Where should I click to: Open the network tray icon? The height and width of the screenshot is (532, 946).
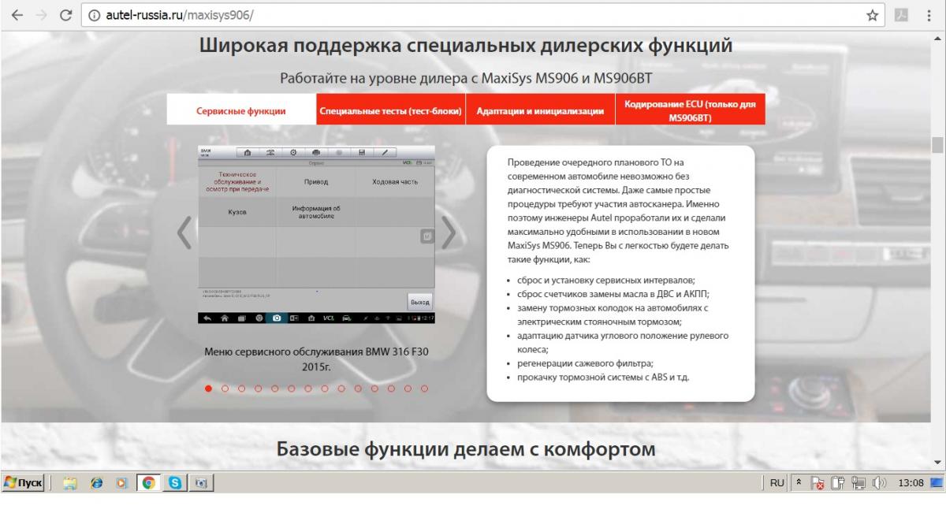(x=859, y=483)
